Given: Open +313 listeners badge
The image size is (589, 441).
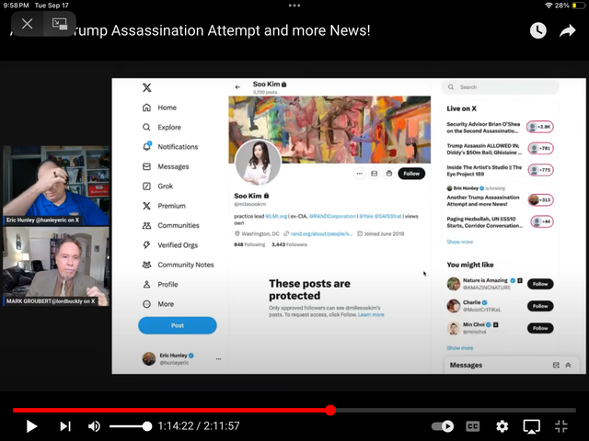Looking at the screenshot, I should pyautogui.click(x=540, y=200).
